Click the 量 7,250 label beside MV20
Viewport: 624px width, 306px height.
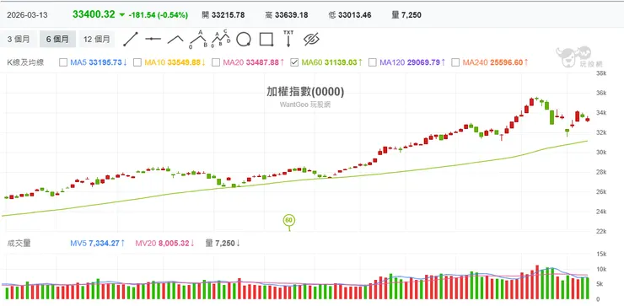[x=223, y=243]
